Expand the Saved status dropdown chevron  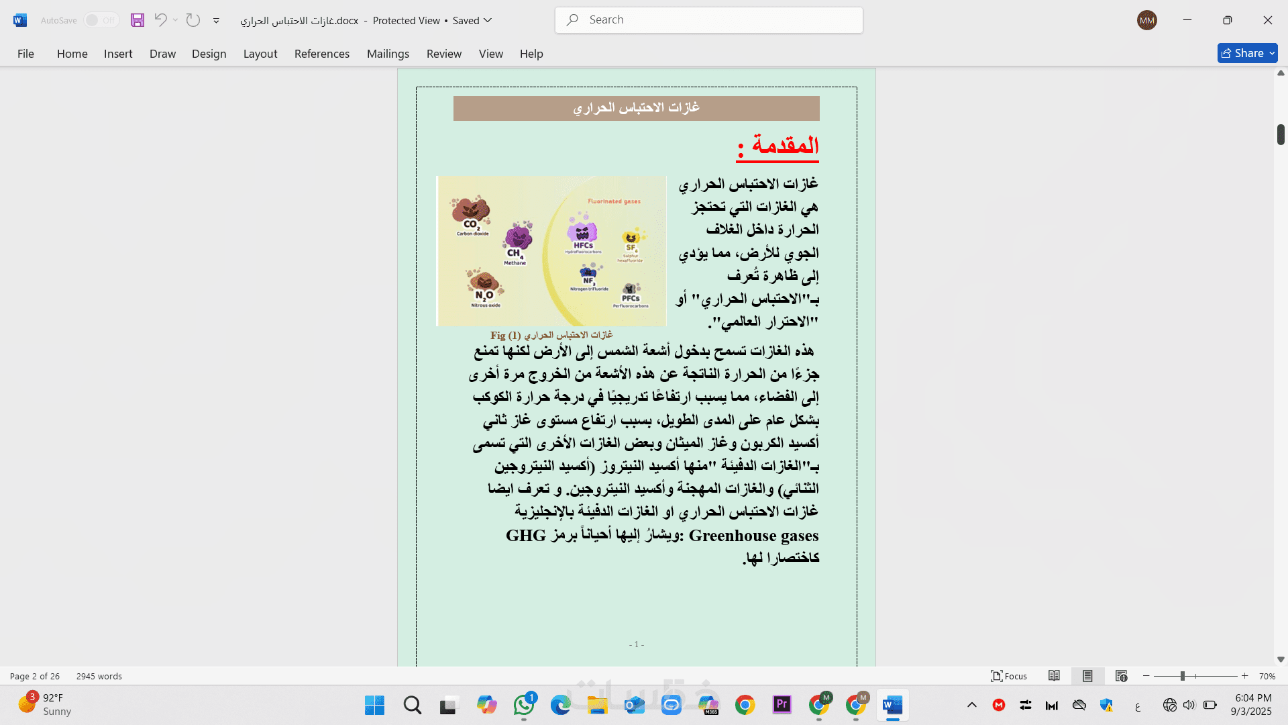(488, 20)
